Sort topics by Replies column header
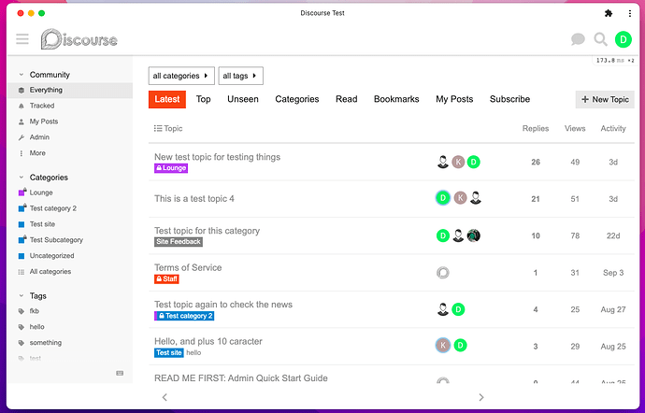This screenshot has height=413, width=645. coord(536,128)
